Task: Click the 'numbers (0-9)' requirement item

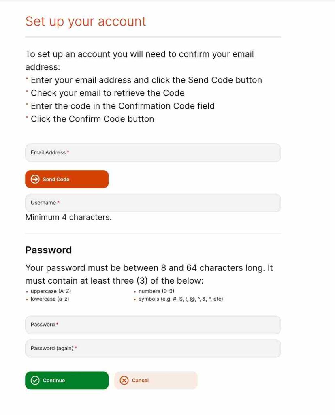Action: (156, 291)
